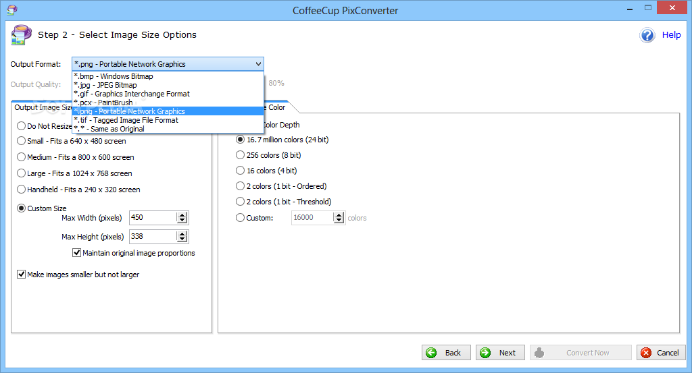
Task: Choose *.tif - Tagged Image File Format
Action: [168, 120]
